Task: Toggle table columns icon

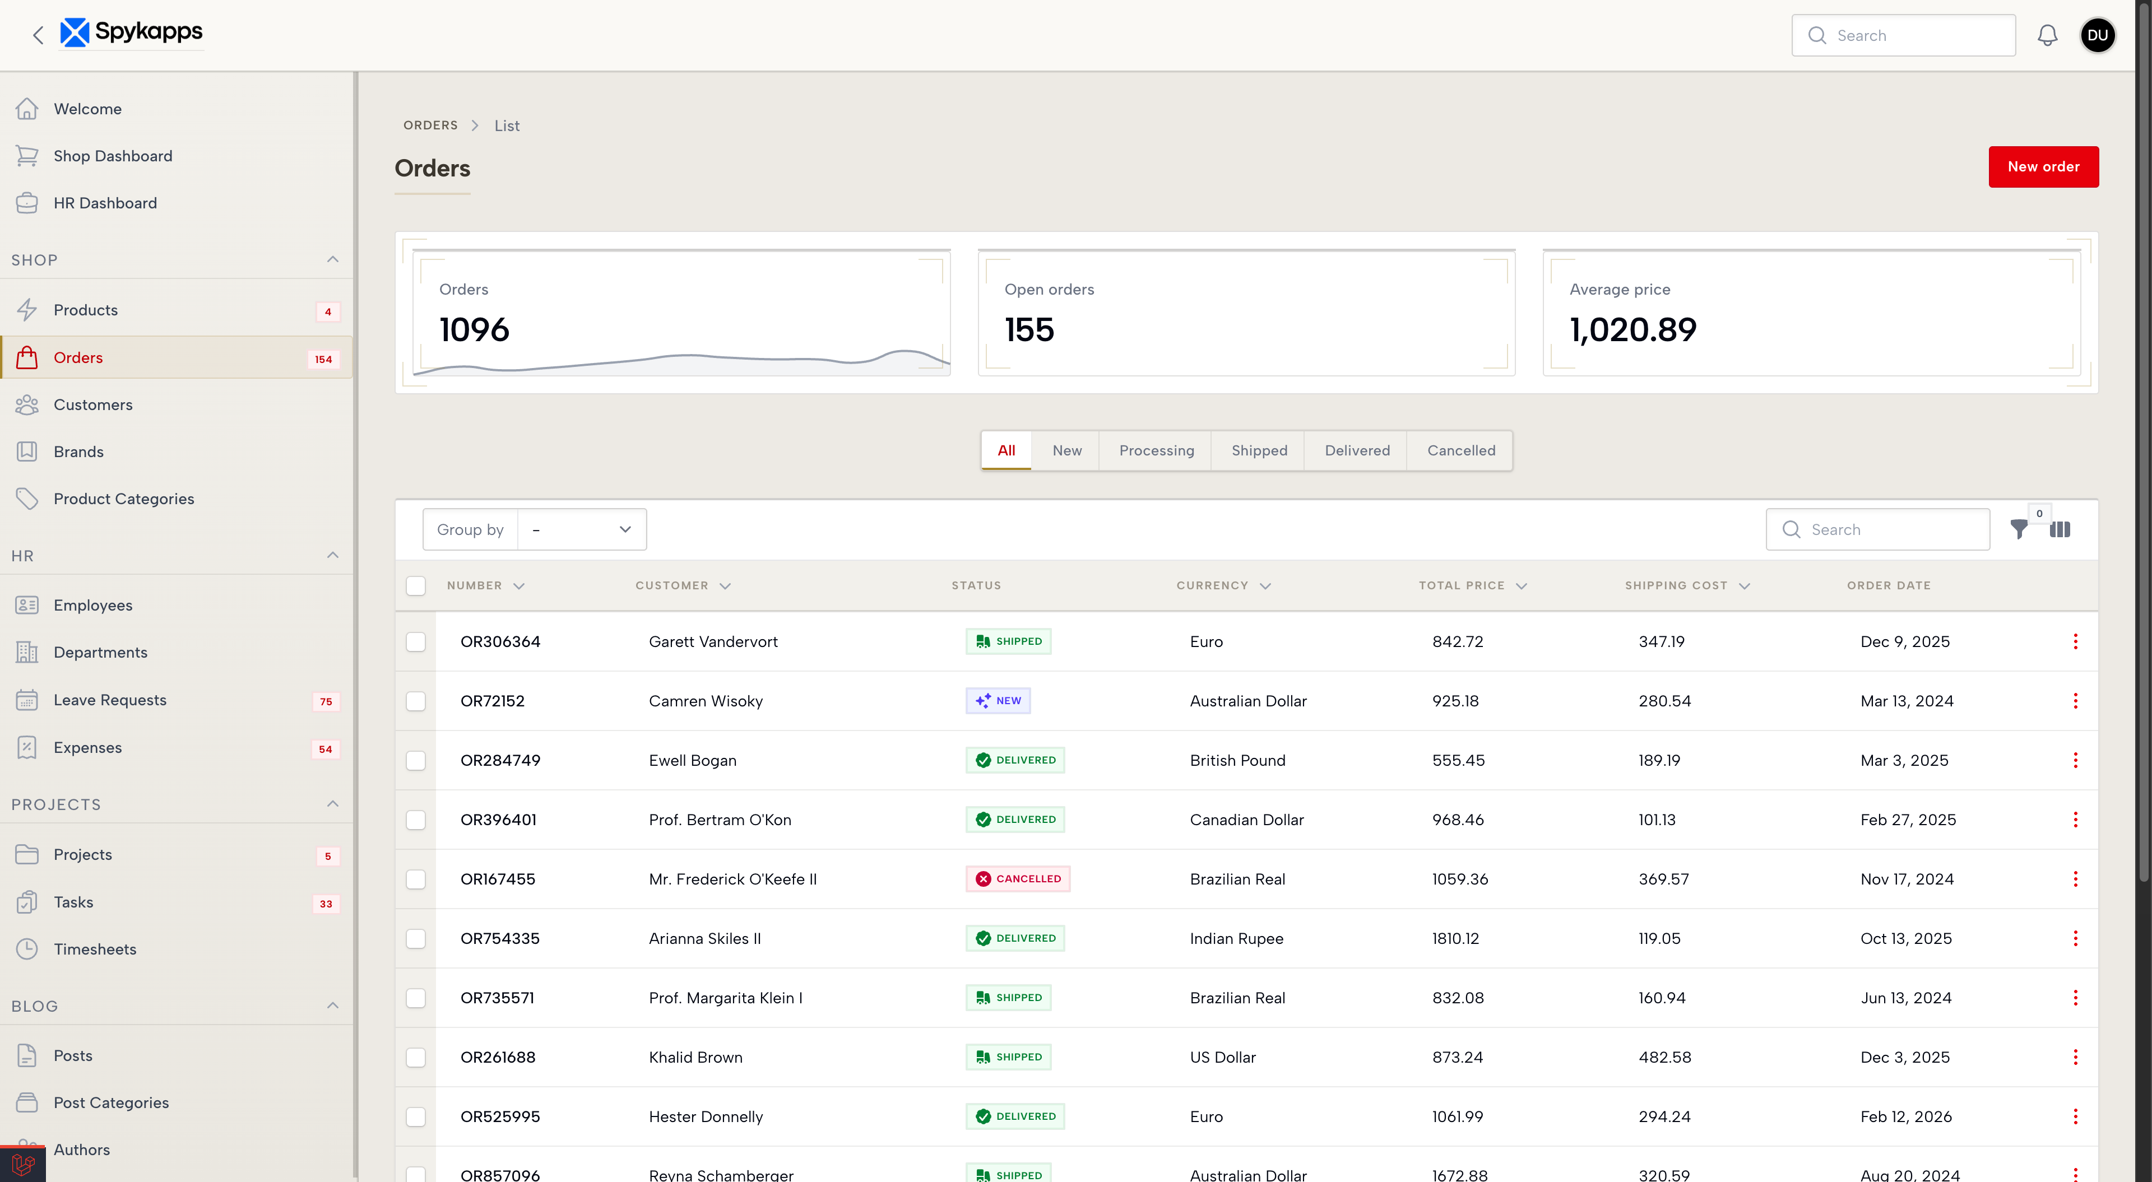Action: pyautogui.click(x=2060, y=529)
